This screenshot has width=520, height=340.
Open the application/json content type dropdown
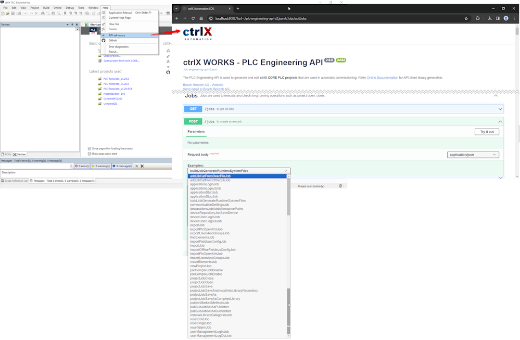pyautogui.click(x=473, y=155)
